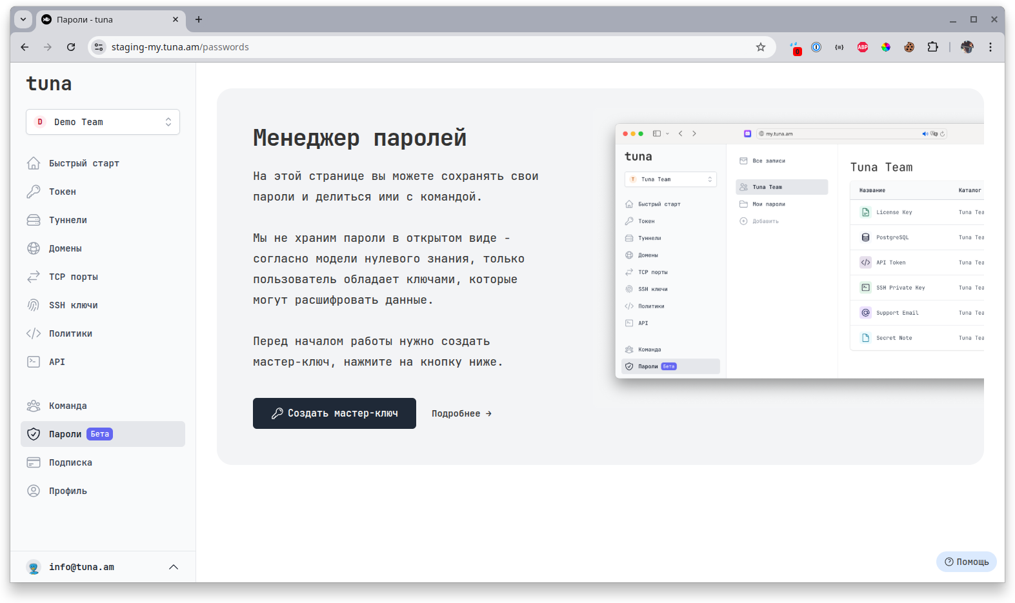Navigate to Политики in the sidebar
The image size is (1015, 603).
103,333
